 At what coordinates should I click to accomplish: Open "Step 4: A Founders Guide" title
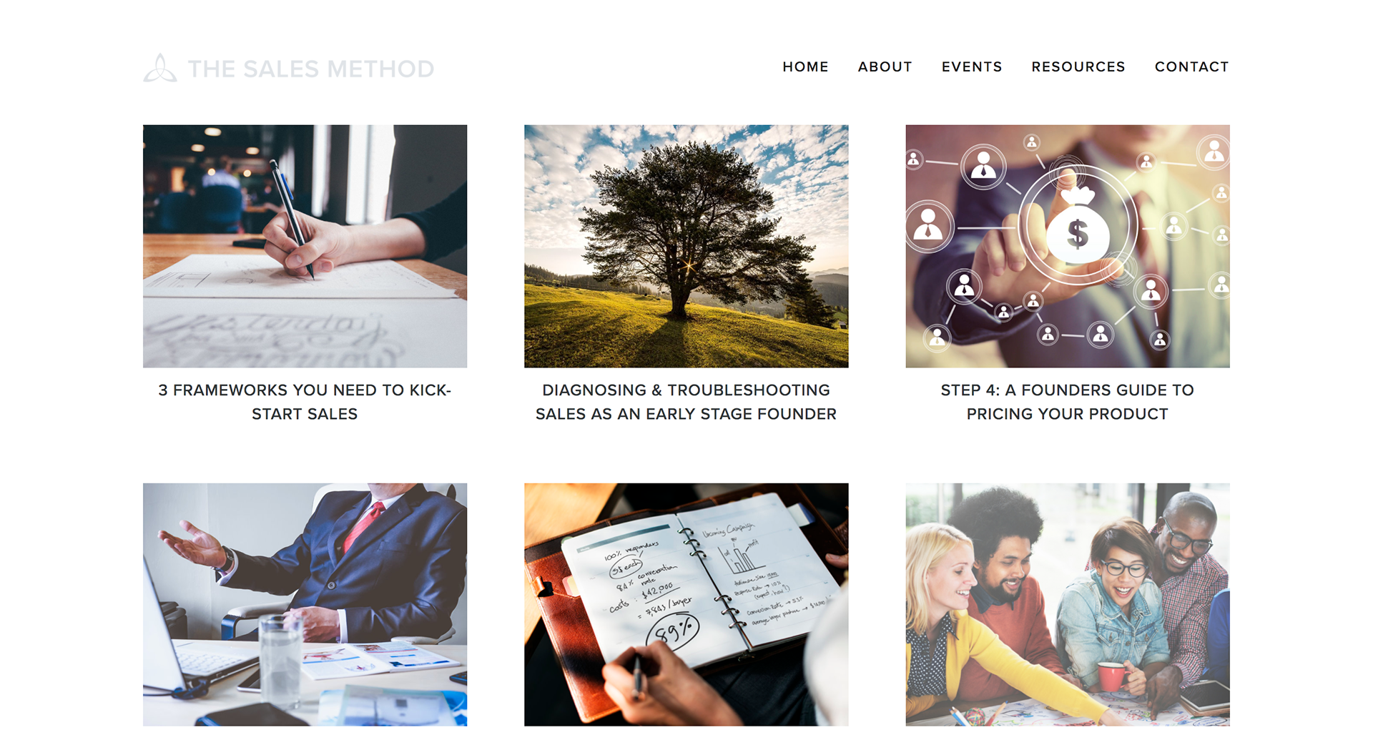tap(1068, 402)
